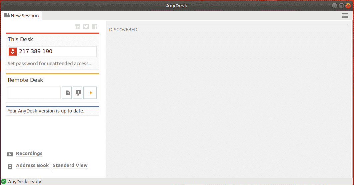The height and width of the screenshot is (185, 354).
Task: Click the This Desk heading
Action: (x=20, y=40)
